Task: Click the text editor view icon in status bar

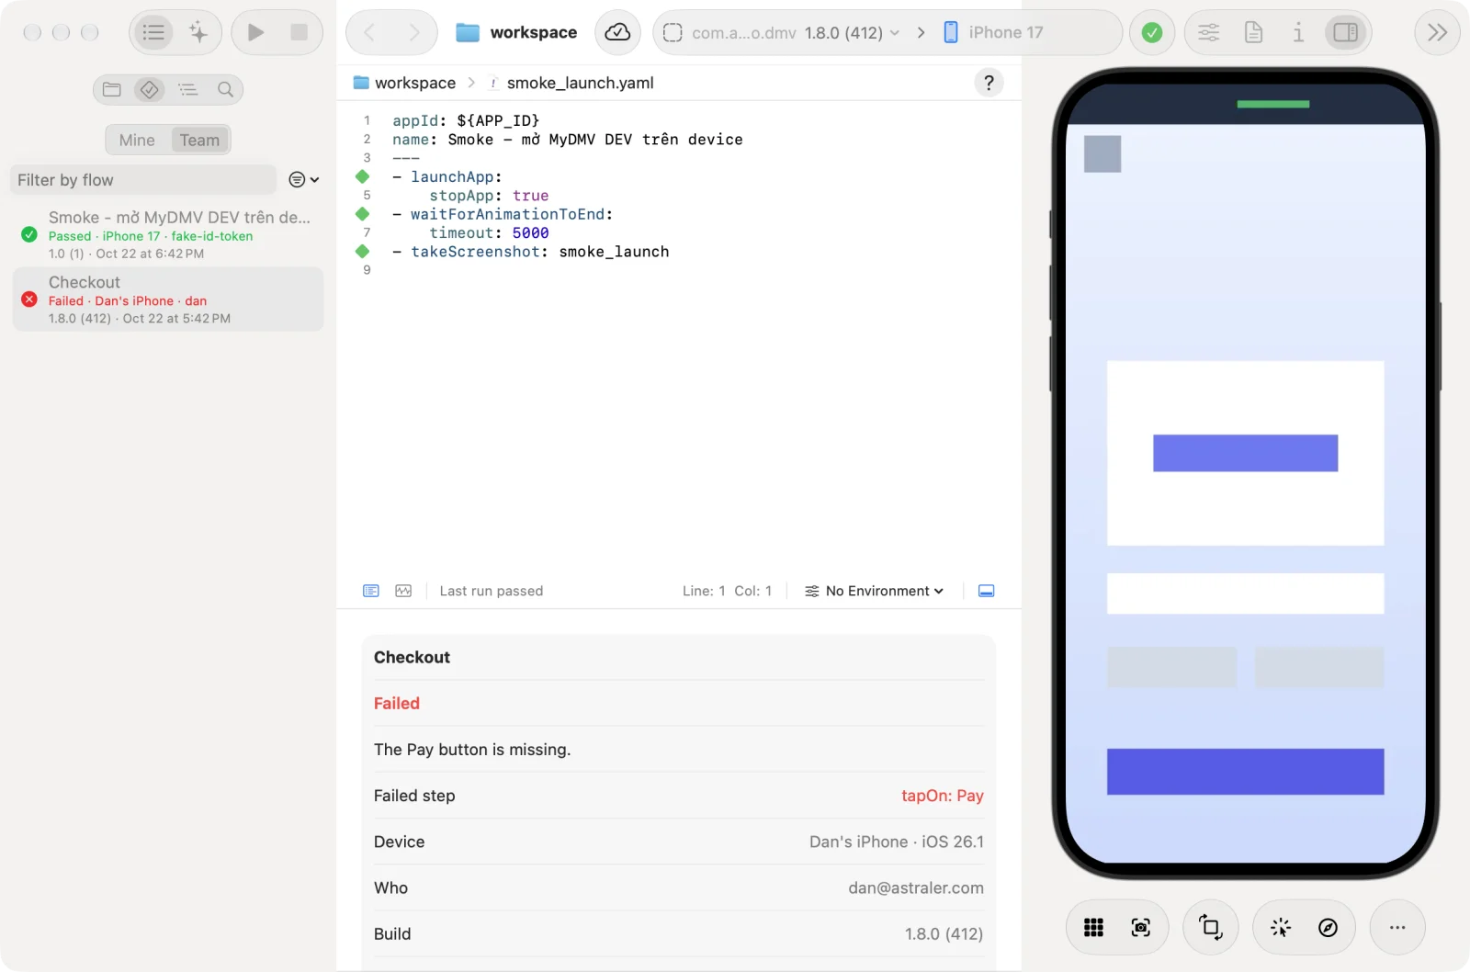Action: pyautogui.click(x=371, y=591)
